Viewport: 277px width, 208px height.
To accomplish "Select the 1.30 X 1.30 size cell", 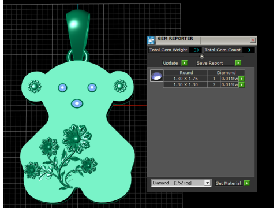I will (x=185, y=84).
